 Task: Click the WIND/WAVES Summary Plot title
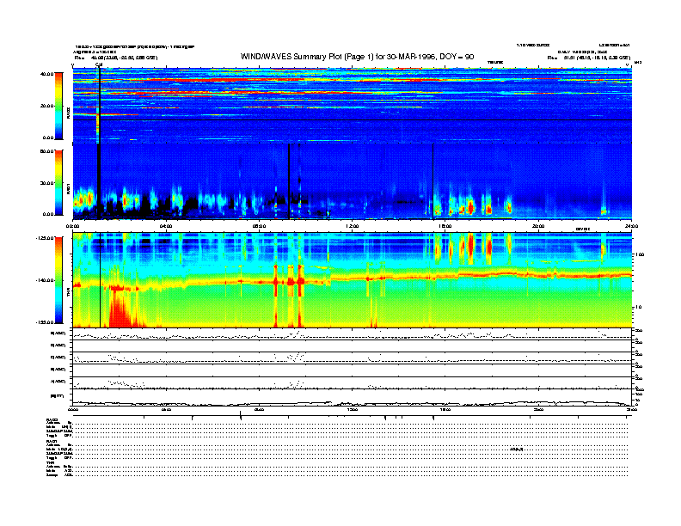[357, 57]
